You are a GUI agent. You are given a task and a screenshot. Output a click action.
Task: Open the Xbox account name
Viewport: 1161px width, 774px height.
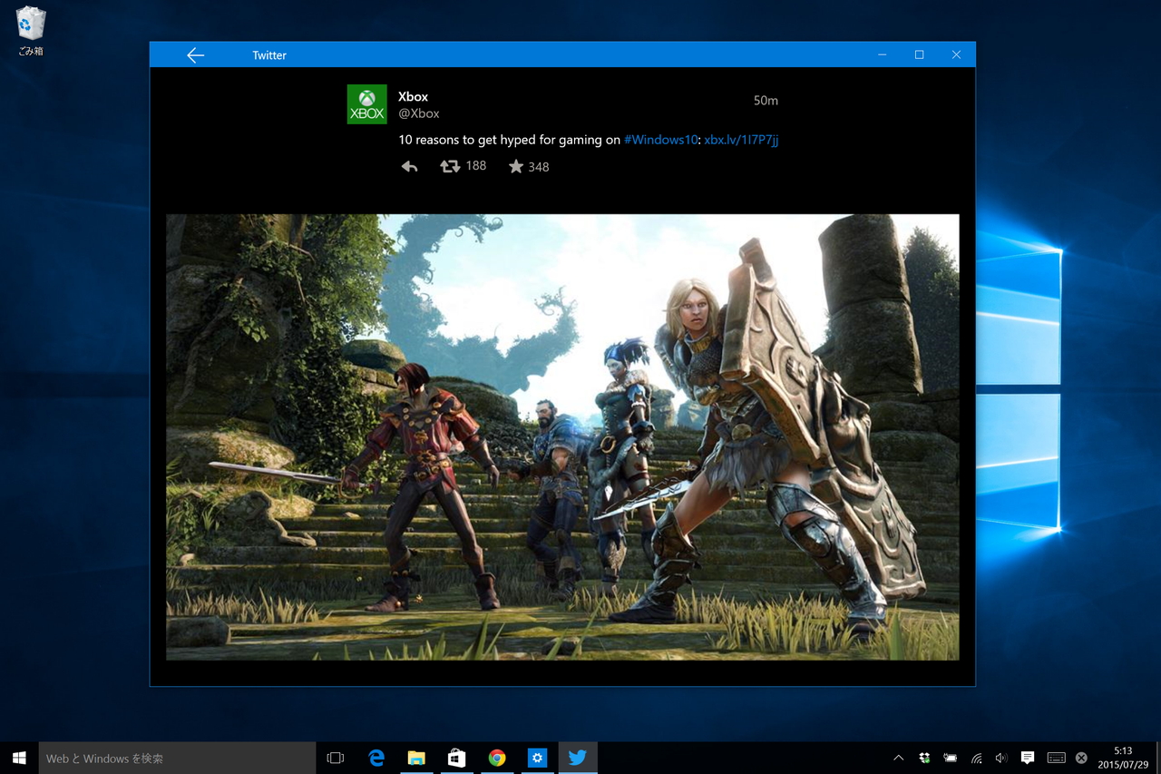(414, 97)
